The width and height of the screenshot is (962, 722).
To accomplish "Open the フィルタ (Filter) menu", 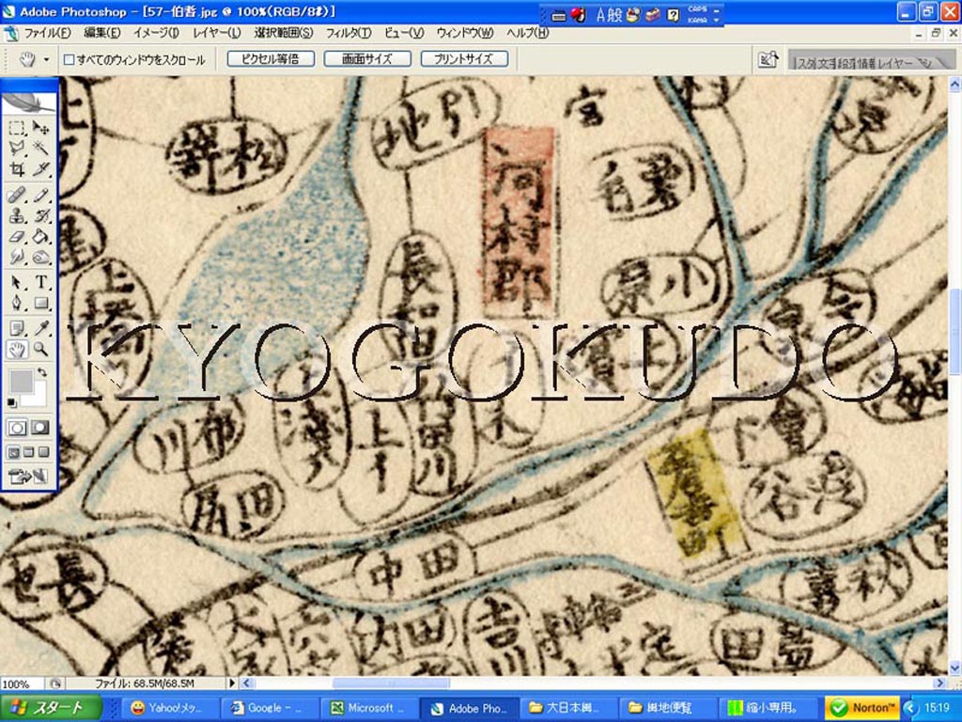I will point(349,33).
